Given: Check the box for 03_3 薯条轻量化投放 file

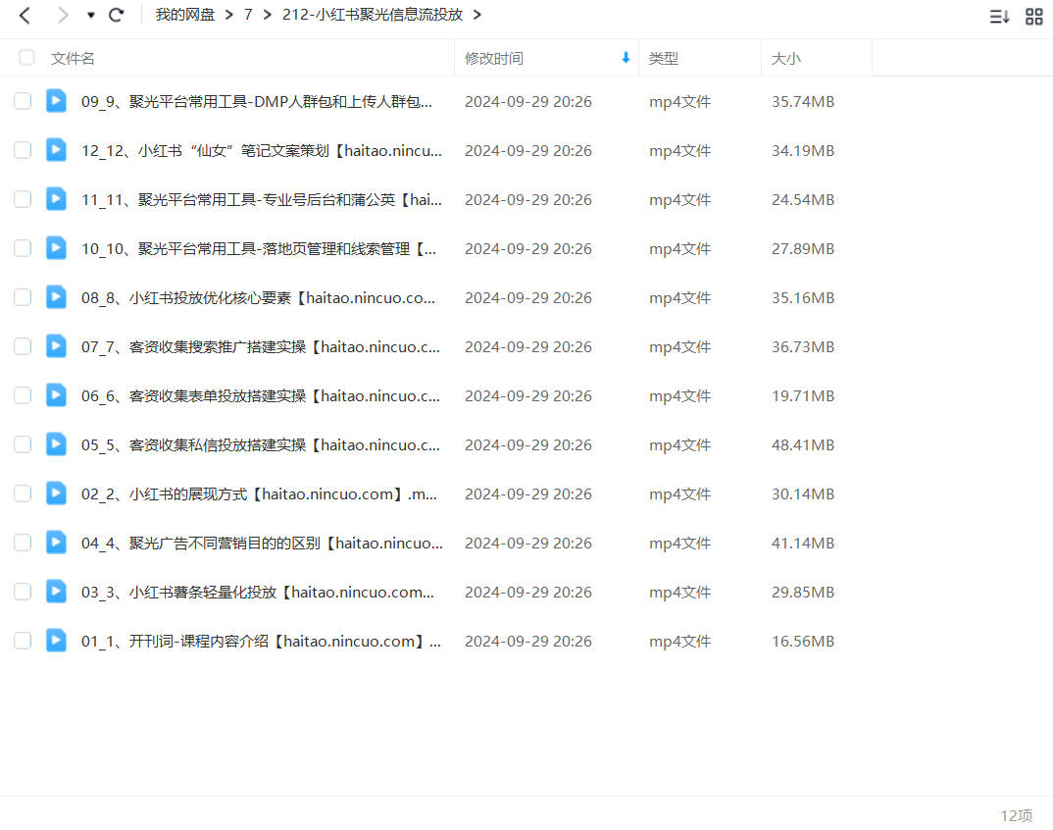Looking at the screenshot, I should pos(23,592).
